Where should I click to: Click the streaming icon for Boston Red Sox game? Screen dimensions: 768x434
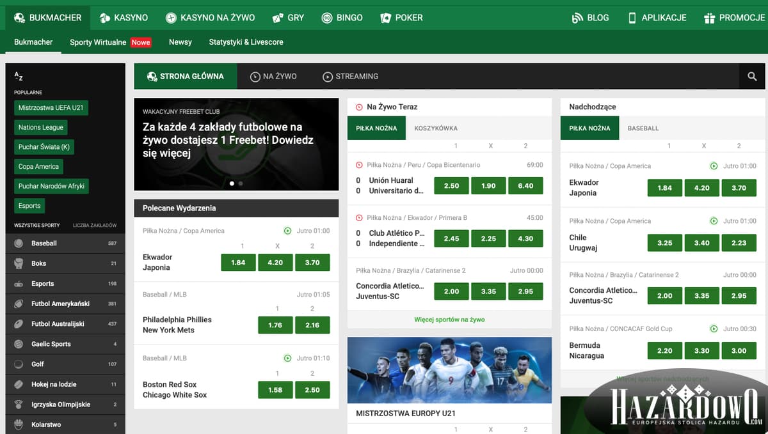[288, 359]
